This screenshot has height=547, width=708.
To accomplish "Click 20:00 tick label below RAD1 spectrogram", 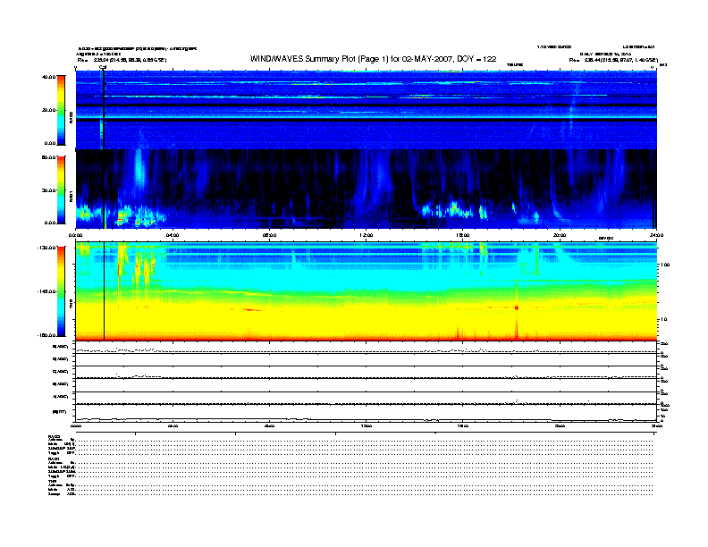I will point(560,235).
